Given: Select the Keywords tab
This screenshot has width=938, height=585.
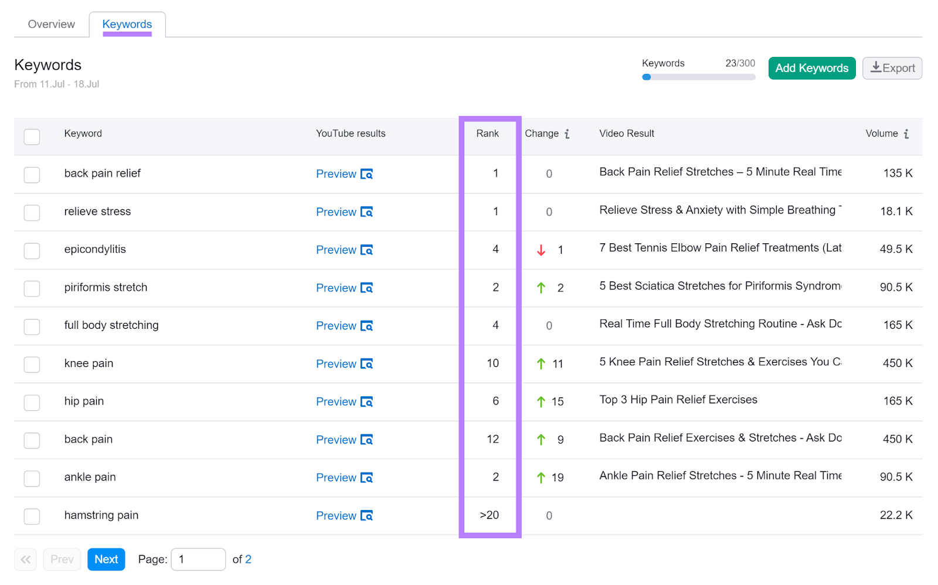Looking at the screenshot, I should [x=127, y=24].
